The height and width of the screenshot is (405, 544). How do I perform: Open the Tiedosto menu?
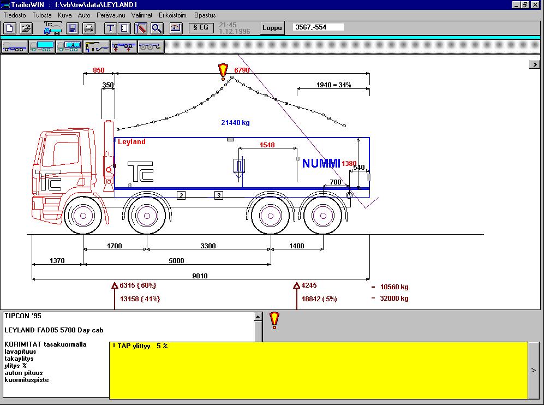click(15, 15)
